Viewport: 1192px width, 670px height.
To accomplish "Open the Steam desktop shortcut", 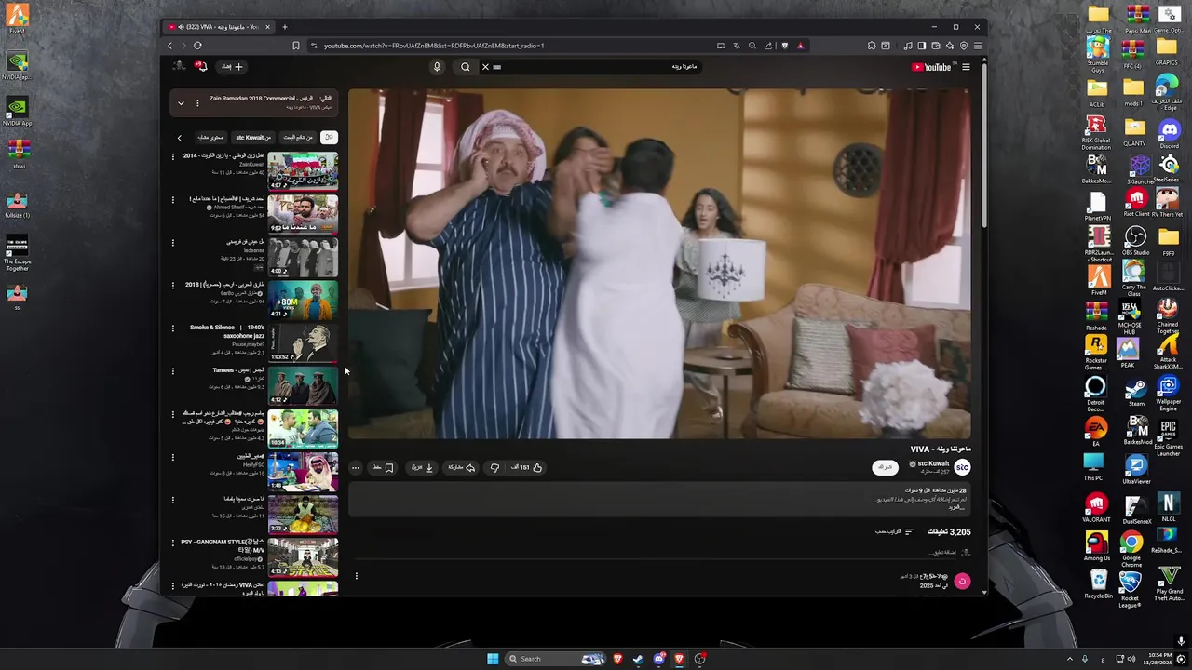I will tap(1135, 392).
